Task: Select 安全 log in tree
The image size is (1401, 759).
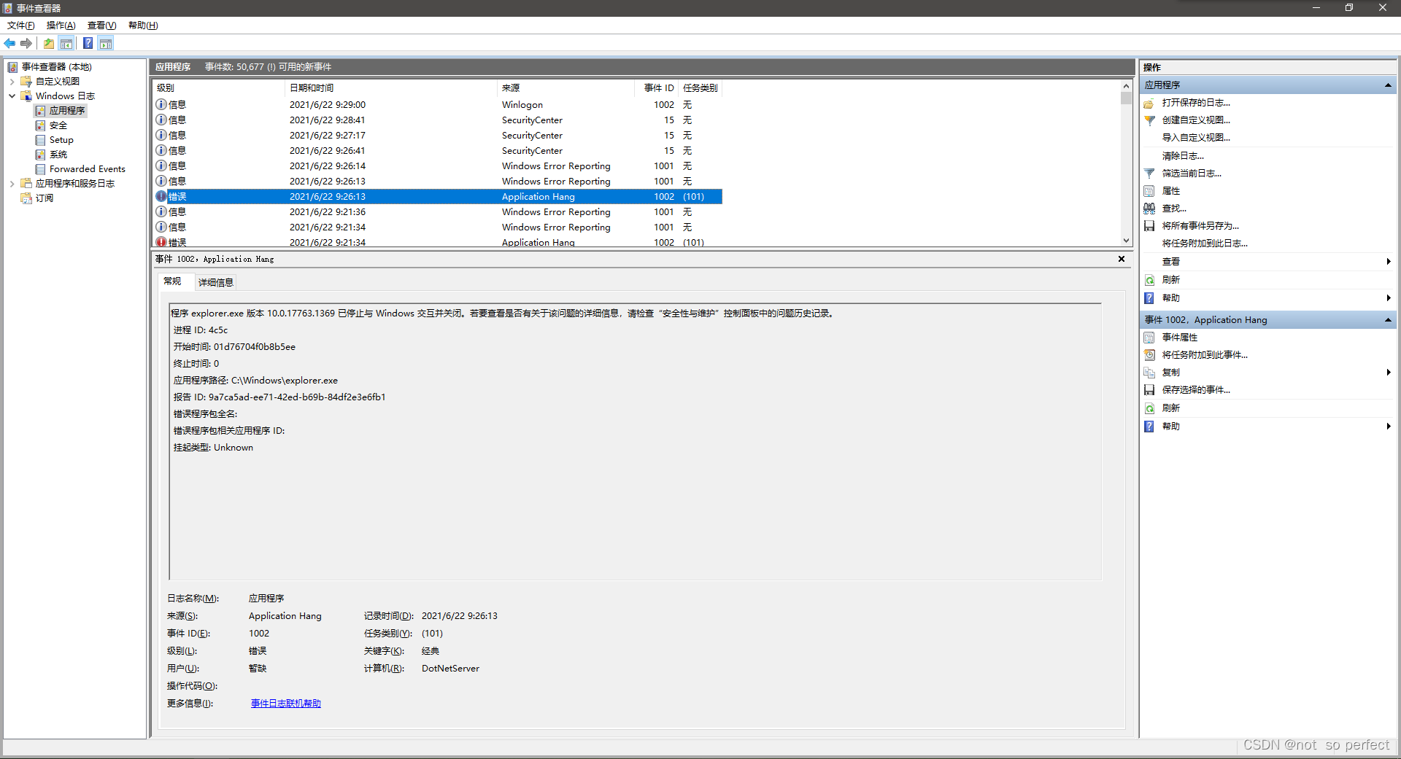Action: pyautogui.click(x=51, y=125)
